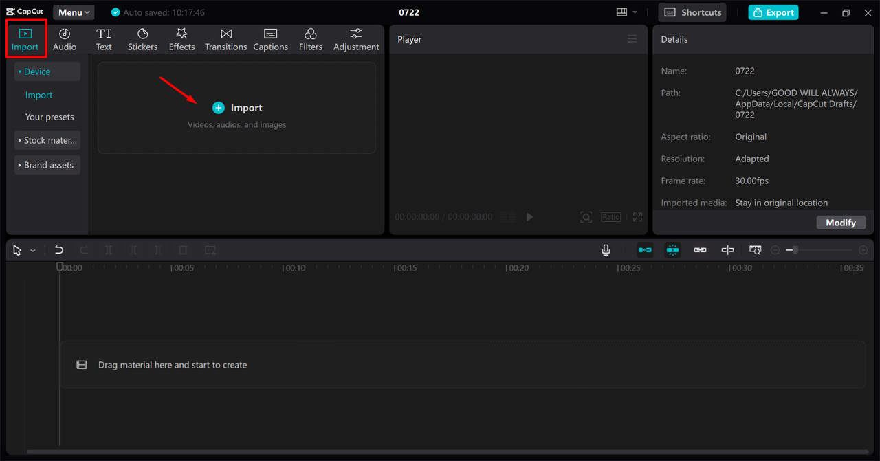This screenshot has height=461, width=880.
Task: Click the CapCut logo
Action: pos(25,12)
